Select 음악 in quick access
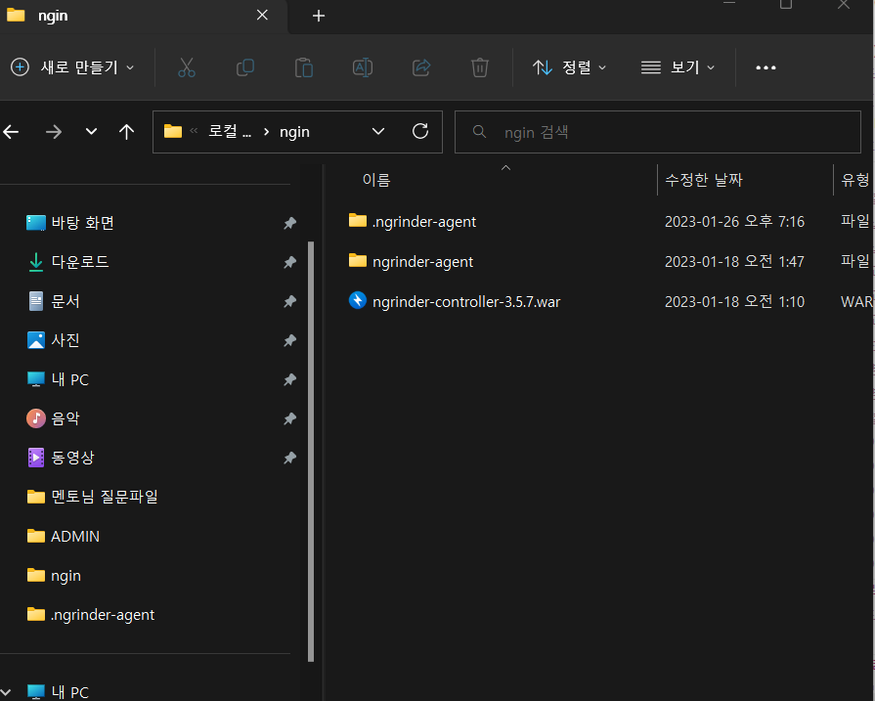This screenshot has width=875, height=701. [66, 418]
